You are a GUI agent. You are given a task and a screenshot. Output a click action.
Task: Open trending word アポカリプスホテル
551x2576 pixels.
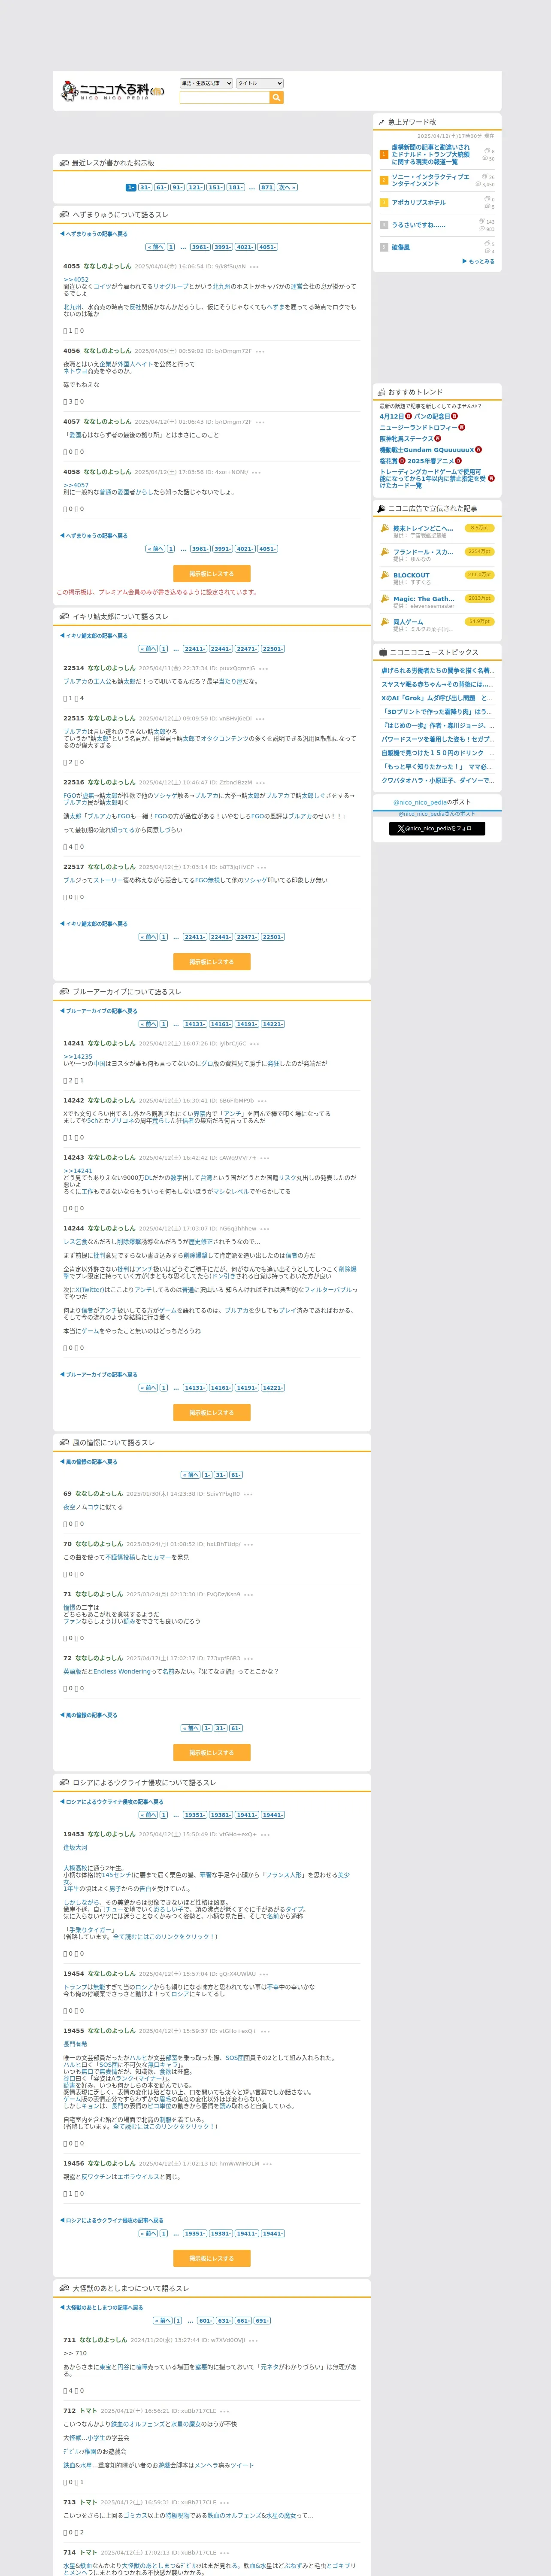coord(419,203)
